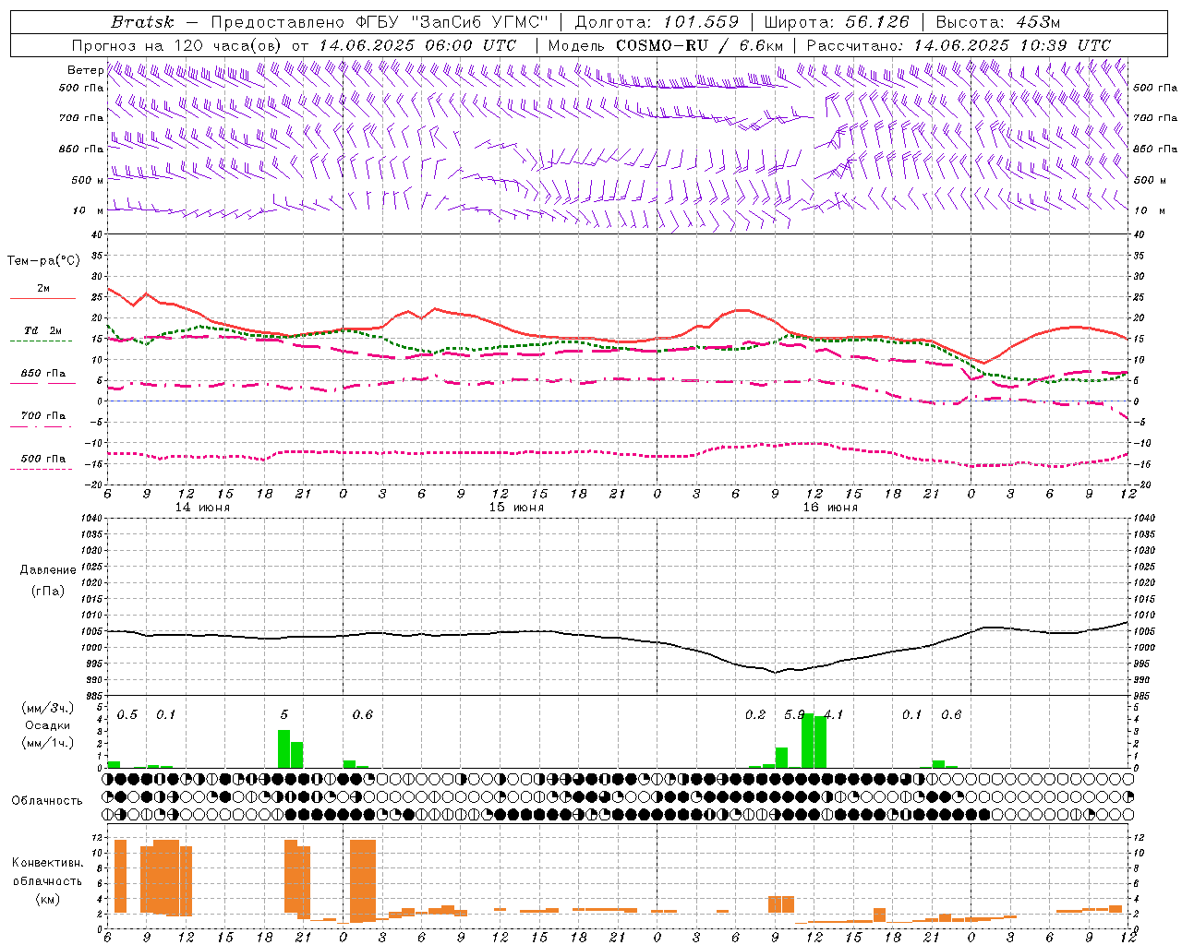Click the 15 июня date label
This screenshot has width=1182, height=945.
tap(516, 508)
